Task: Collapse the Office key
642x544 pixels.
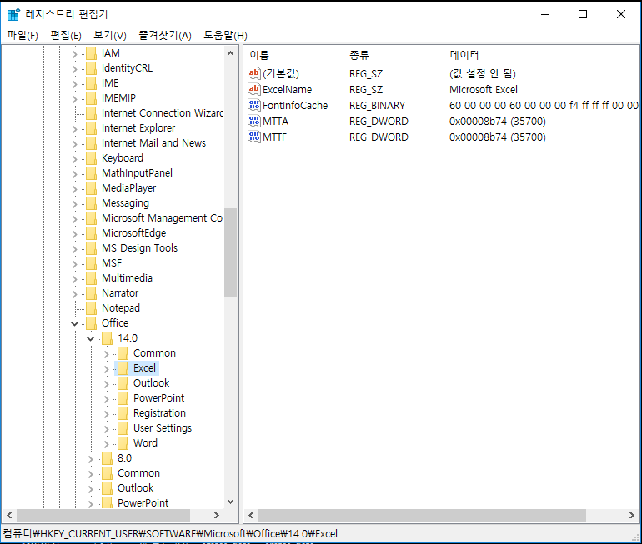Action: tap(74, 323)
